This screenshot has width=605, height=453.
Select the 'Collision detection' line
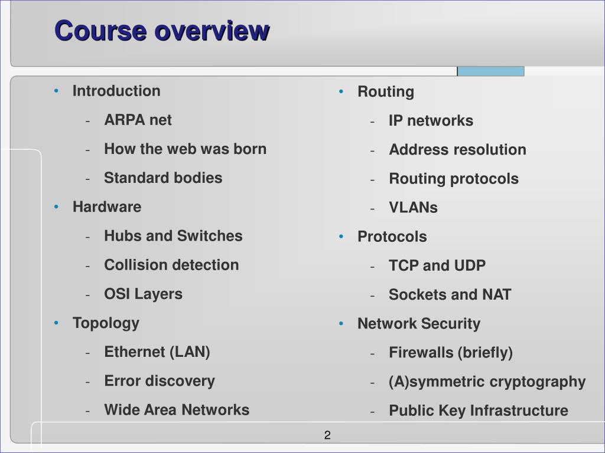coord(171,265)
